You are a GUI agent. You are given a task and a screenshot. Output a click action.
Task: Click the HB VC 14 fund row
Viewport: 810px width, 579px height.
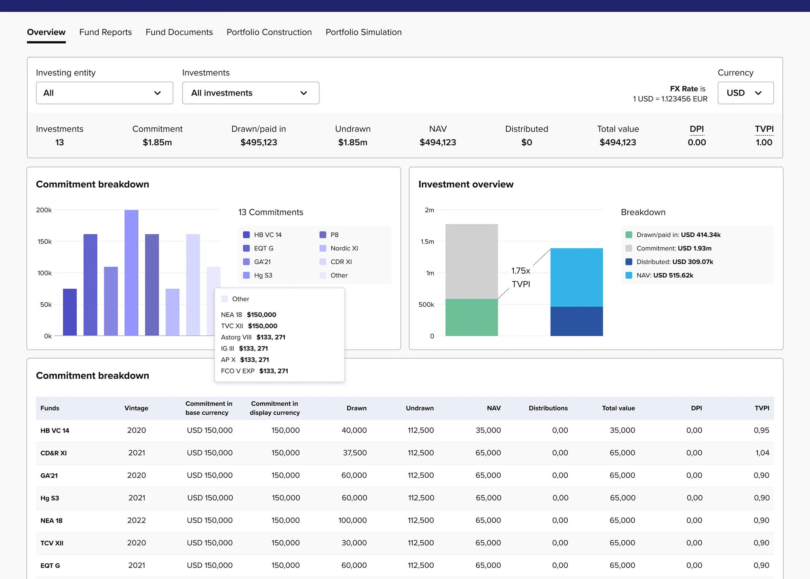pos(55,430)
